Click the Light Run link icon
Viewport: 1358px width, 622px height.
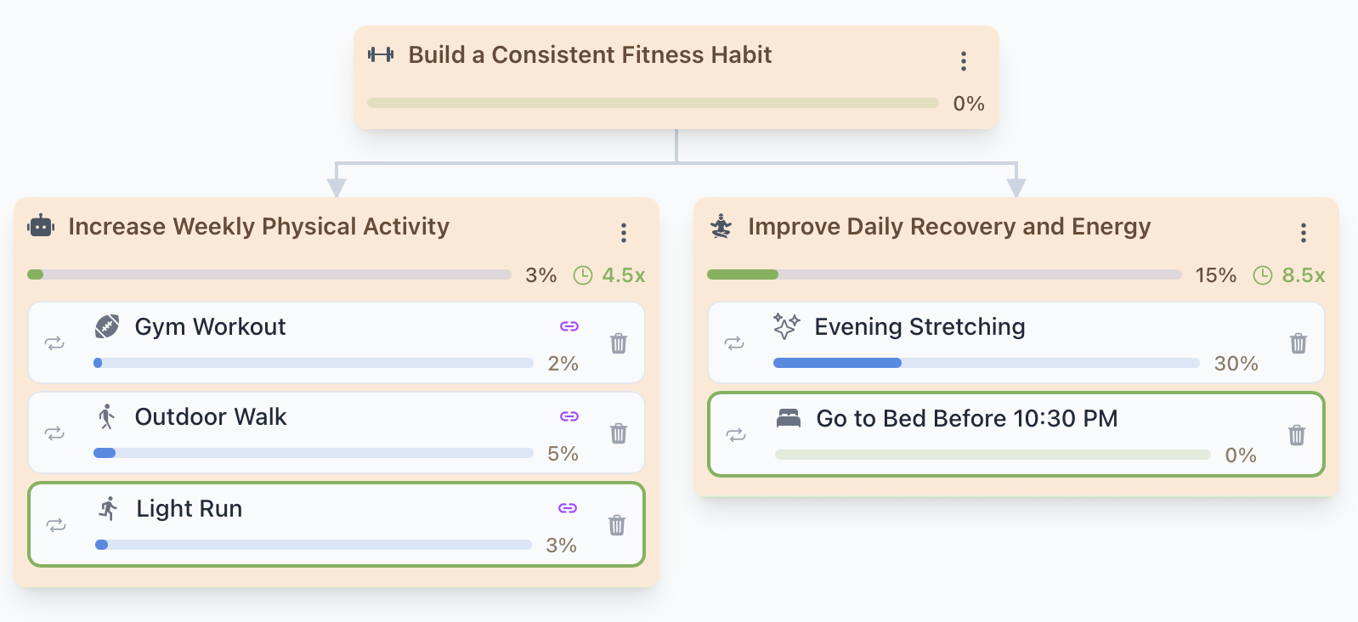[568, 508]
